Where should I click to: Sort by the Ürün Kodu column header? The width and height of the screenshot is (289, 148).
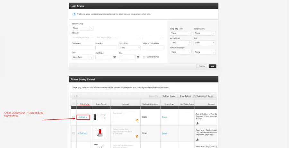84,104
